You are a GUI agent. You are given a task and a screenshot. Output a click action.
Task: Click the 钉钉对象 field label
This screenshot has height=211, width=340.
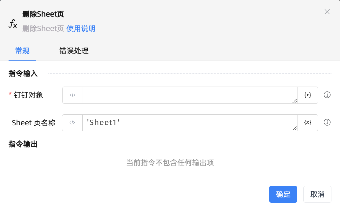tap(28, 95)
